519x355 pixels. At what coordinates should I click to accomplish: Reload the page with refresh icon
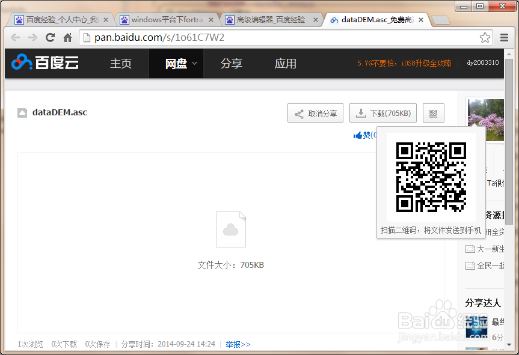pyautogui.click(x=50, y=38)
